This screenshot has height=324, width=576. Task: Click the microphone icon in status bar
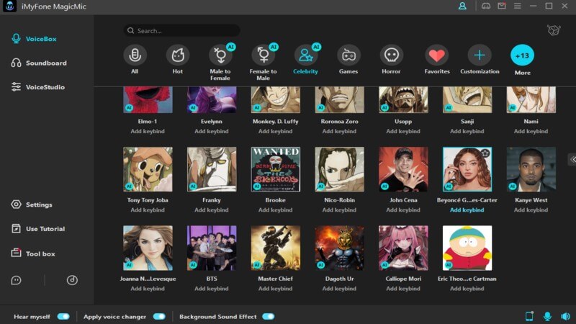547,316
